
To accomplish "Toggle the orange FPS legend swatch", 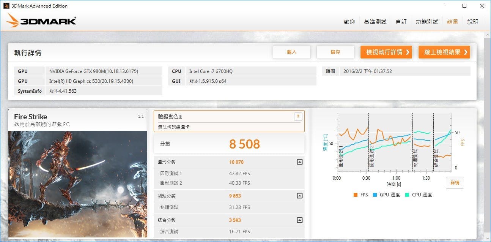I will 356,195.
